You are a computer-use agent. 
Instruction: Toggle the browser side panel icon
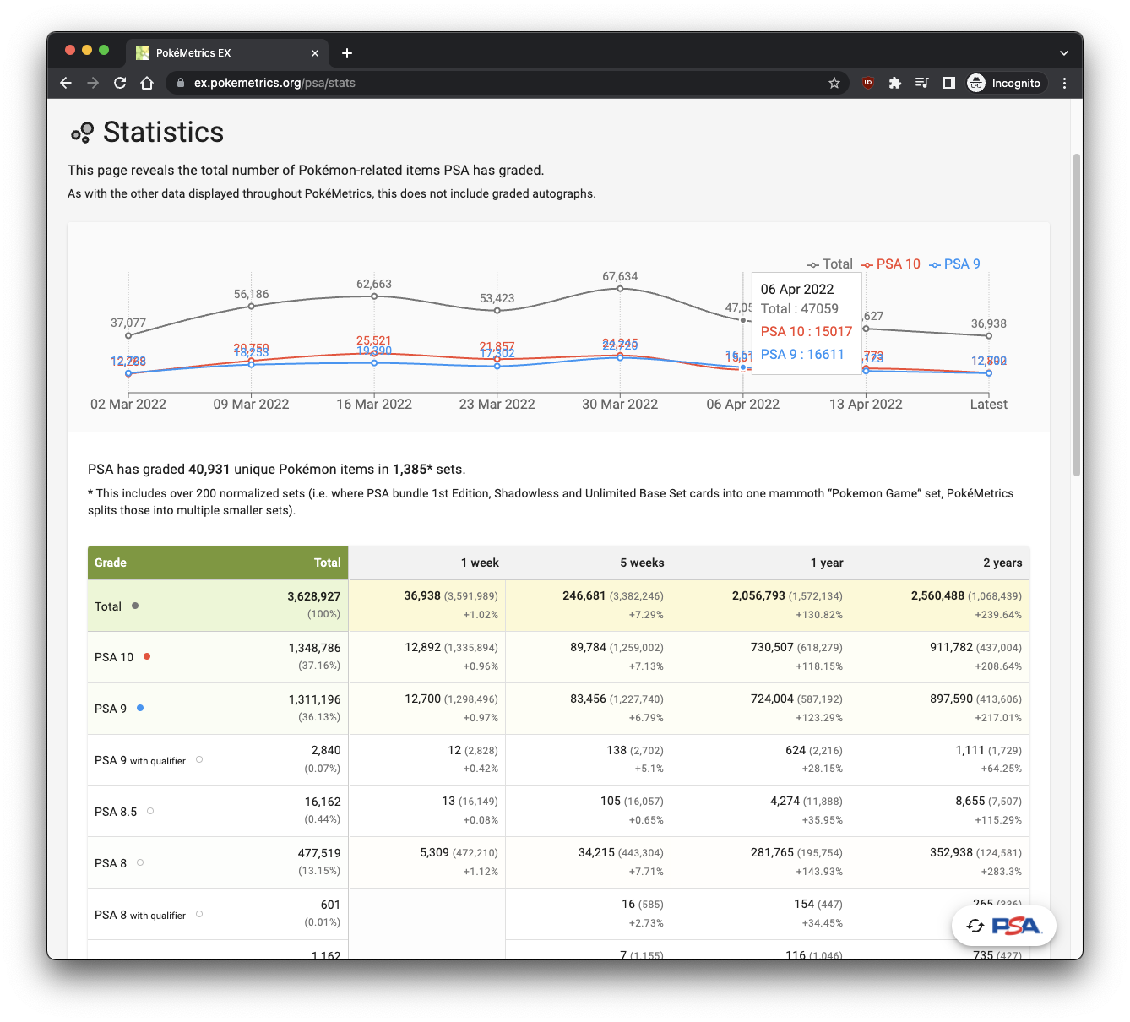pyautogui.click(x=948, y=83)
